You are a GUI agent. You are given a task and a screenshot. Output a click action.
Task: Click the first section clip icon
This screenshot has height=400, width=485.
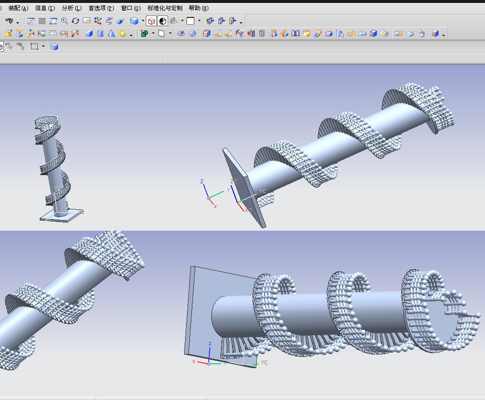210,21
